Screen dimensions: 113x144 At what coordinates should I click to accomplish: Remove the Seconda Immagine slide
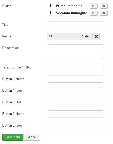click(104, 13)
